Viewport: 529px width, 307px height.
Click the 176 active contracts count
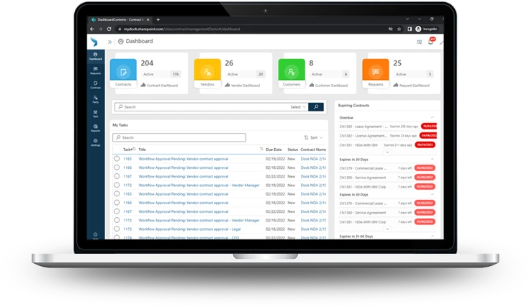176,74
